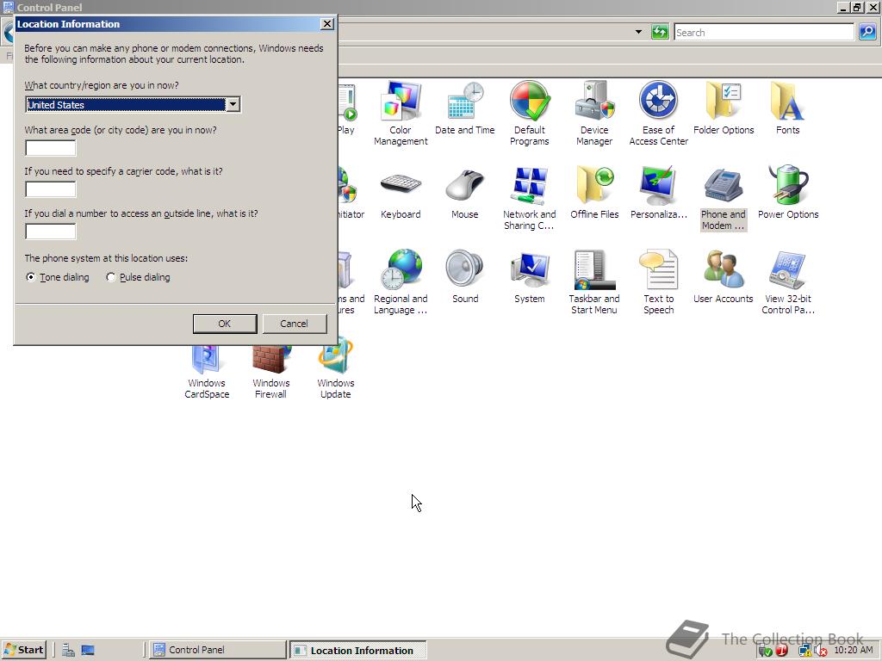Image resolution: width=882 pixels, height=661 pixels.
Task: Open Taskbar and Start Menu icon
Action: click(594, 282)
